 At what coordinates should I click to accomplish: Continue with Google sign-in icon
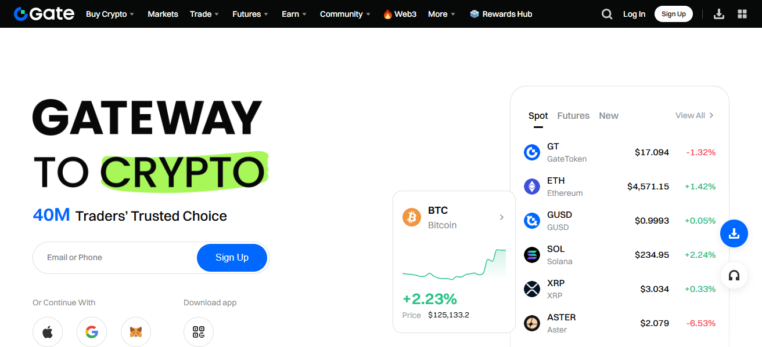pyautogui.click(x=92, y=332)
